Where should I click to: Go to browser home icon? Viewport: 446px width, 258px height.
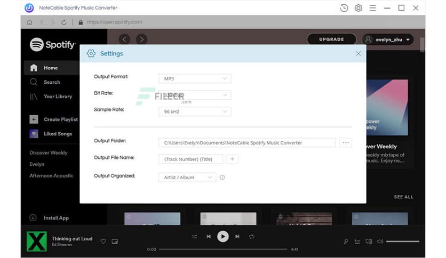[x=29, y=22]
